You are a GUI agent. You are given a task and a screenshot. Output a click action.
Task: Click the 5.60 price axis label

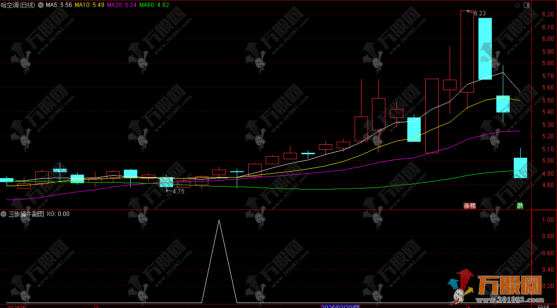[548, 88]
